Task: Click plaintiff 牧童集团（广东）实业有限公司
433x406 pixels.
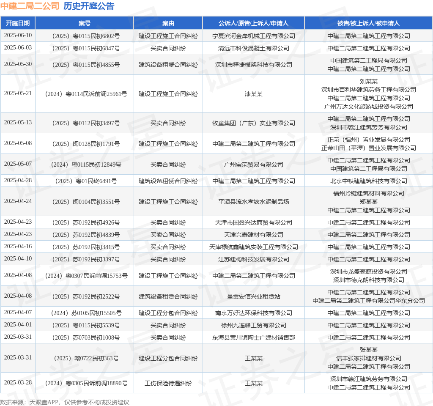Action: 254,123
